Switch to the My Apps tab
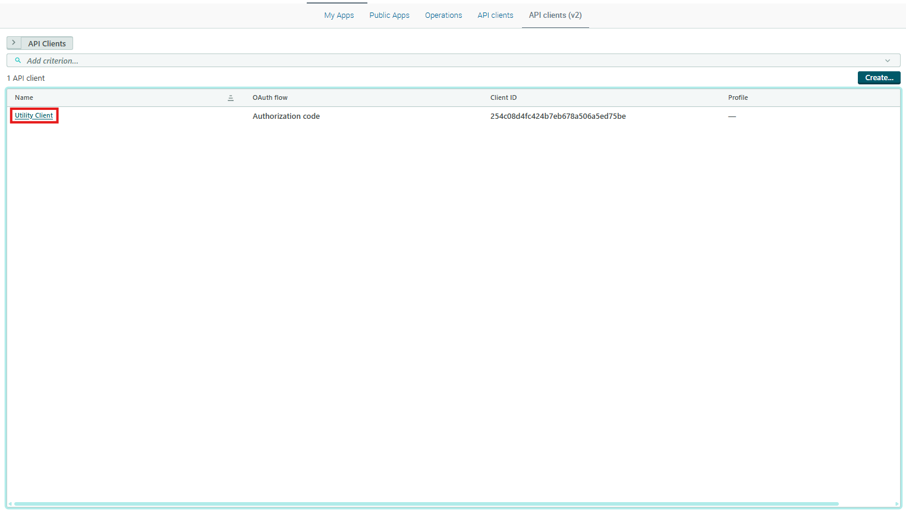 (339, 15)
